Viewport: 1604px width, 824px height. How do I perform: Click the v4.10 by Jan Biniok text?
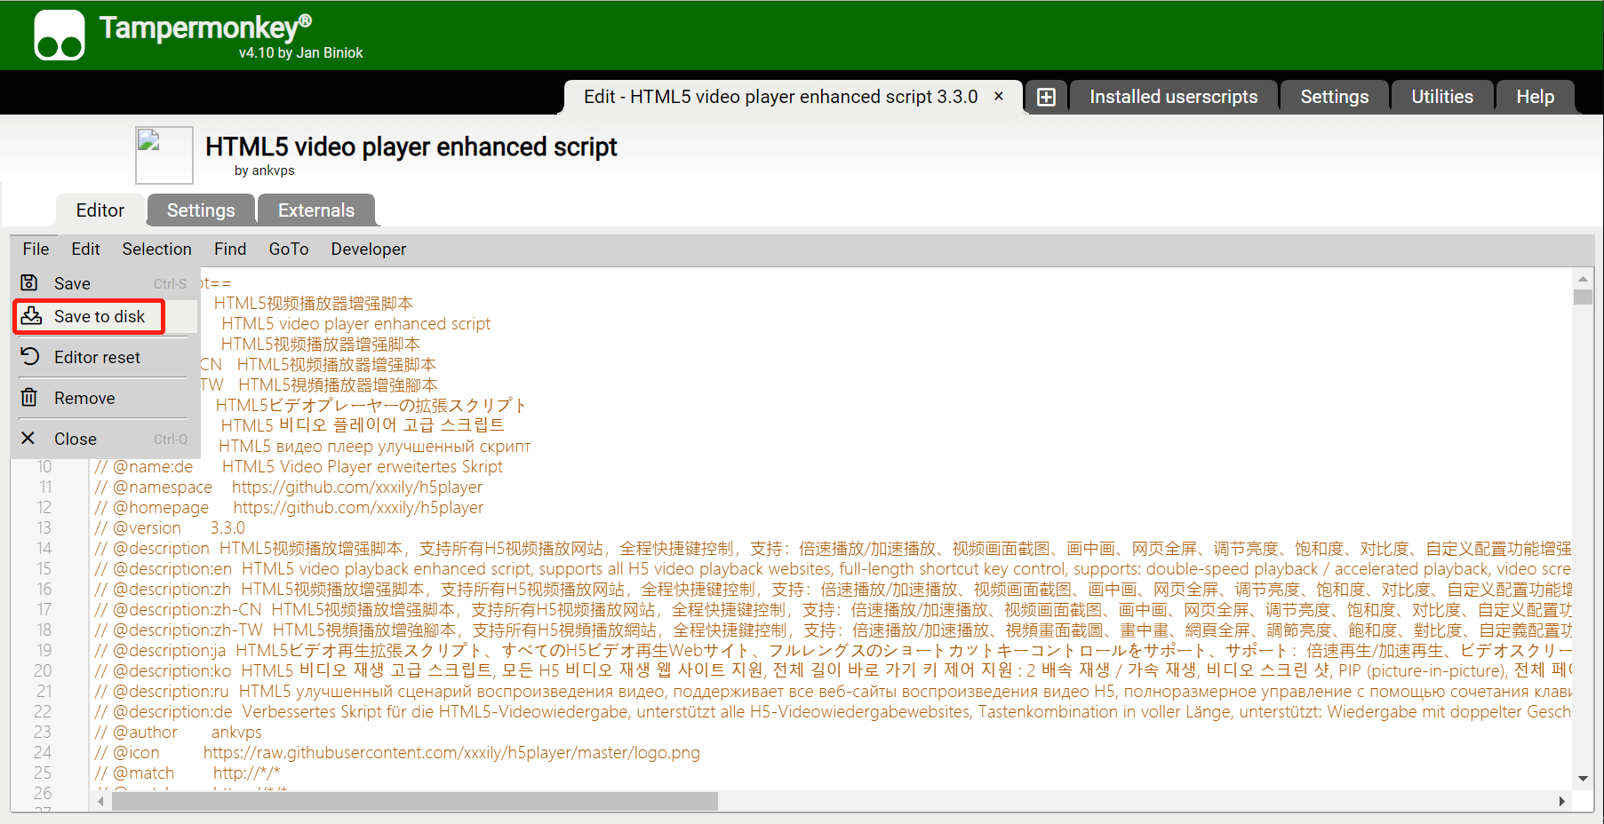pos(300,53)
